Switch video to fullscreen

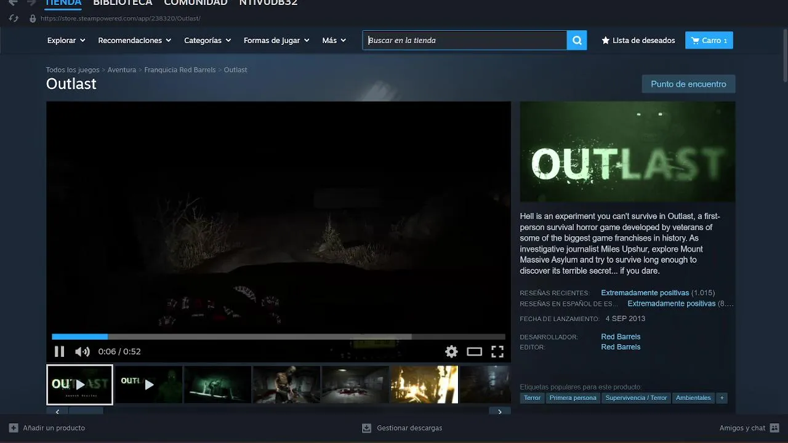click(x=497, y=351)
